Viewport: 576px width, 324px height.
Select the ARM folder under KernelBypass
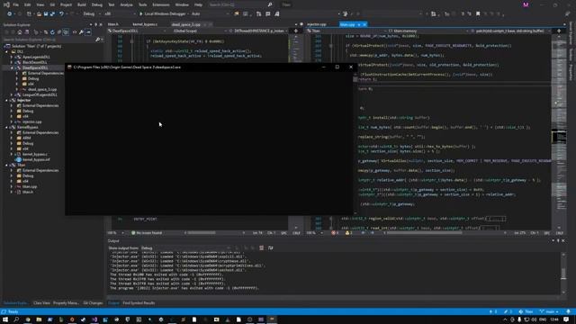(26, 138)
